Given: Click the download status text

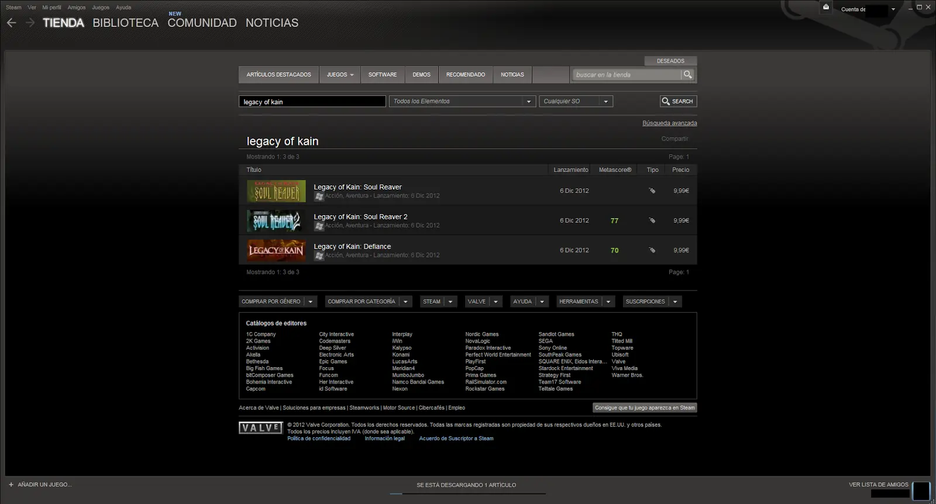Looking at the screenshot, I should click(x=466, y=485).
